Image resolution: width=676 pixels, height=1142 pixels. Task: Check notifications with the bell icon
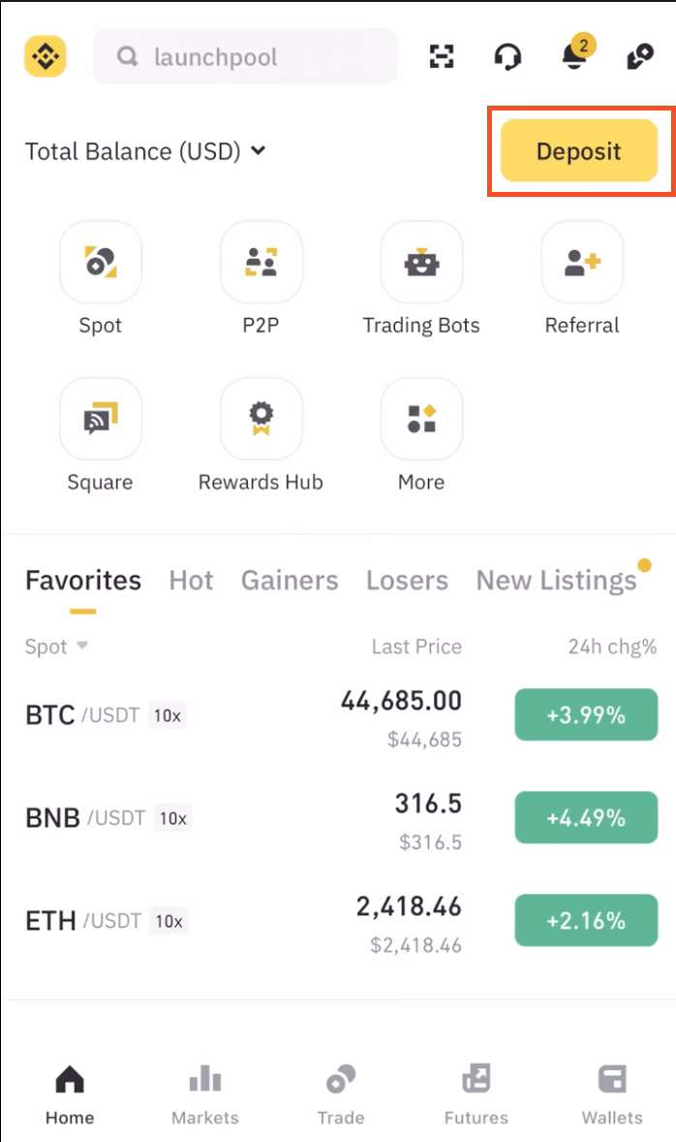coord(573,56)
